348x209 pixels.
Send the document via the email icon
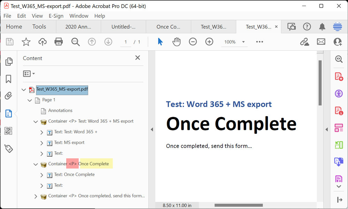pyautogui.click(x=321, y=42)
